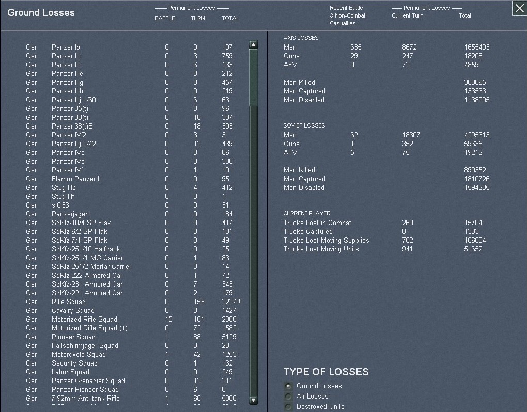Viewport: 527px width, 412px height.
Task: Show the Destroyed Units list
Action: coord(288,407)
